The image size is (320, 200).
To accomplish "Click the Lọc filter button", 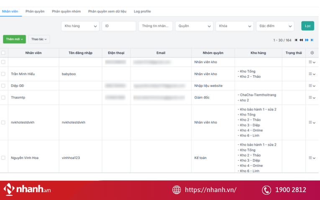I will coord(308,26).
